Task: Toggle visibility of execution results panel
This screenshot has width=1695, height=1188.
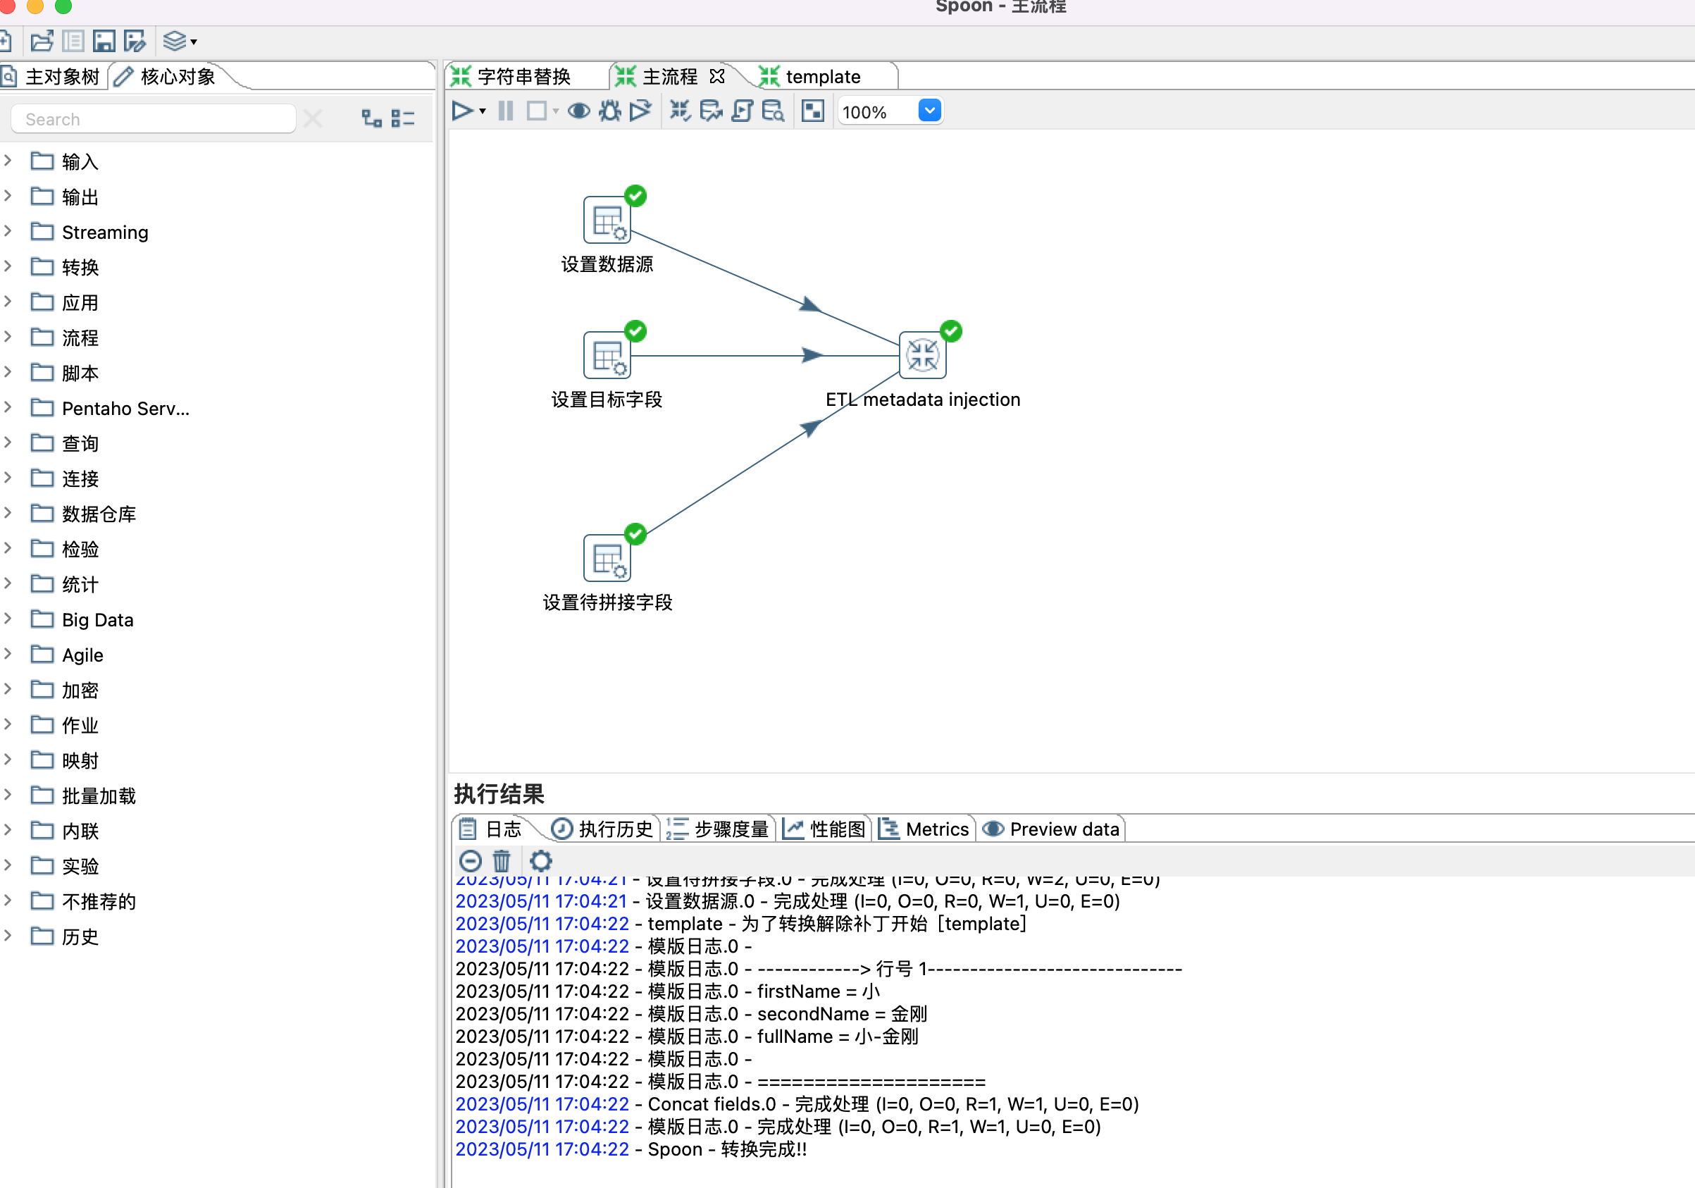Action: point(812,110)
